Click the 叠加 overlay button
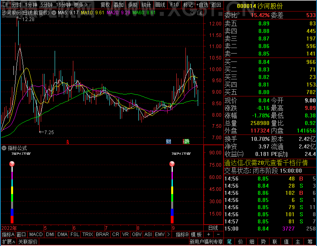Viewport: 317px width, 246px height. point(118,5)
